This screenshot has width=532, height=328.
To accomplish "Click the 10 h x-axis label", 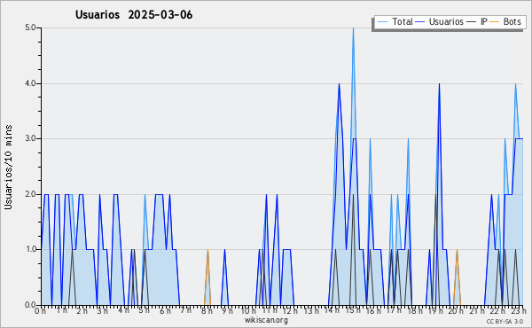I will click(x=248, y=311).
